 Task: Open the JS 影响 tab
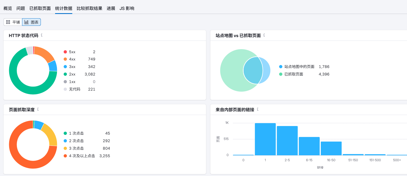tap(127, 8)
